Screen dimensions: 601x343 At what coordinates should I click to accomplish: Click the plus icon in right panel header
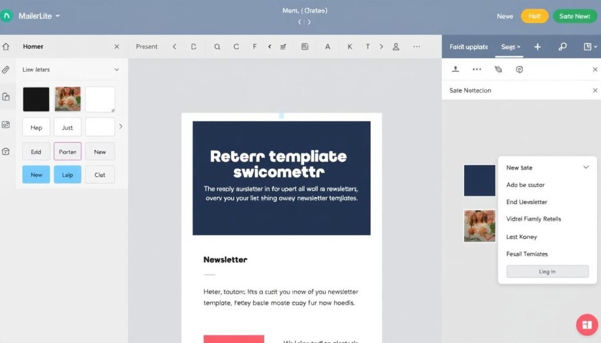coord(538,46)
